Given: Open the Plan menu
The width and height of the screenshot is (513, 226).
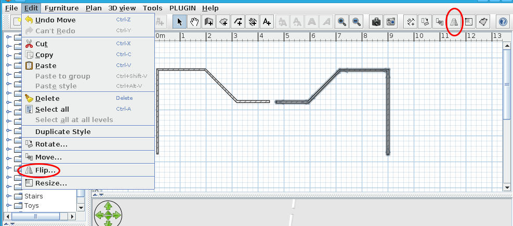Looking at the screenshot, I should tap(94, 8).
